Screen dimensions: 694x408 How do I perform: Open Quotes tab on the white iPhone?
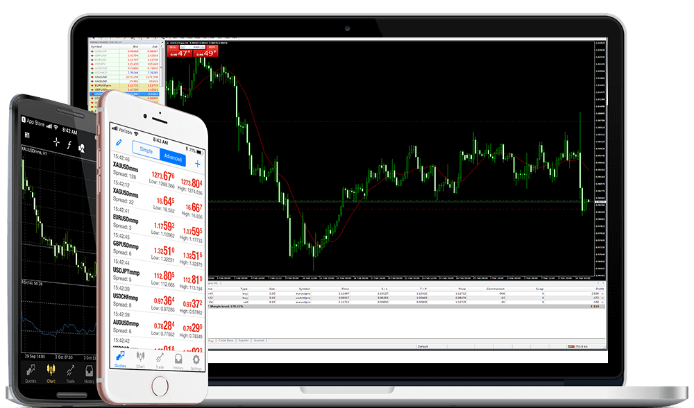120,359
